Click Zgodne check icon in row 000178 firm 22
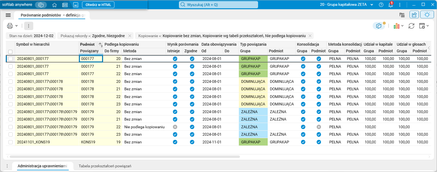Viewport: 437px width, 172px height. [x=192, y=97]
